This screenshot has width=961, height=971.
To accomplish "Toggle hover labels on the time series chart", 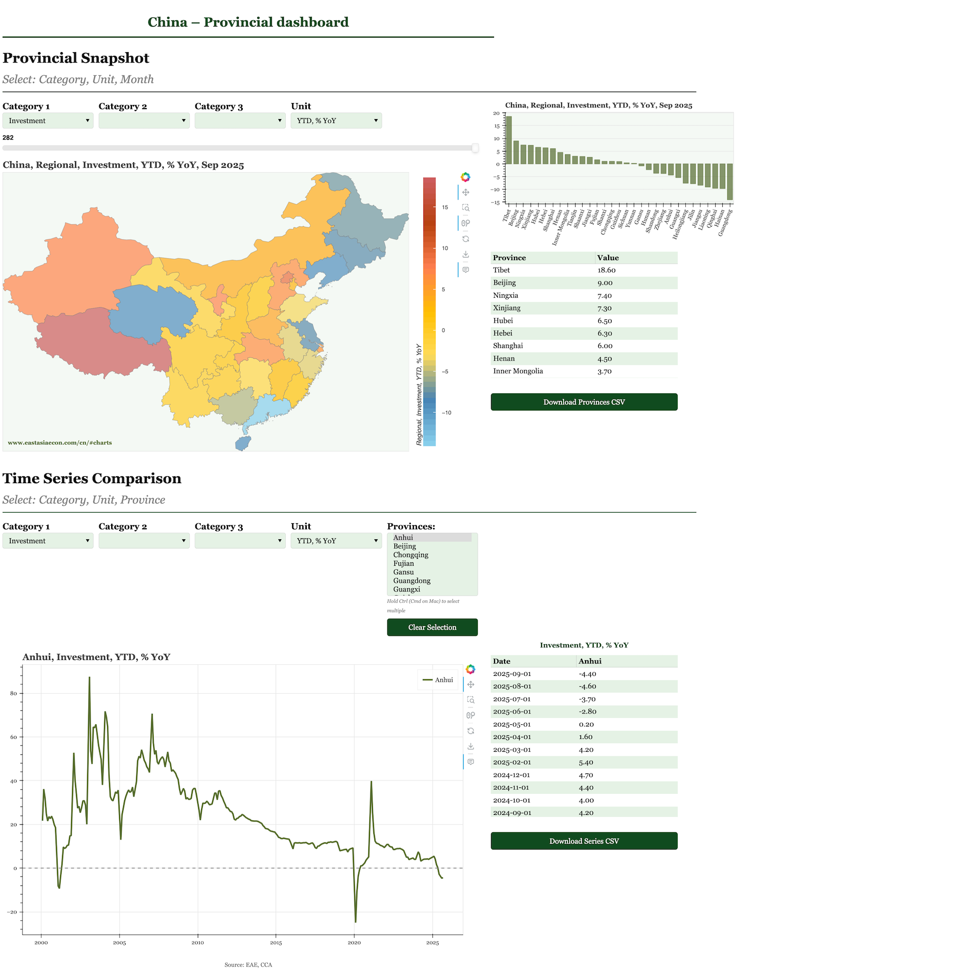I will coord(470,761).
